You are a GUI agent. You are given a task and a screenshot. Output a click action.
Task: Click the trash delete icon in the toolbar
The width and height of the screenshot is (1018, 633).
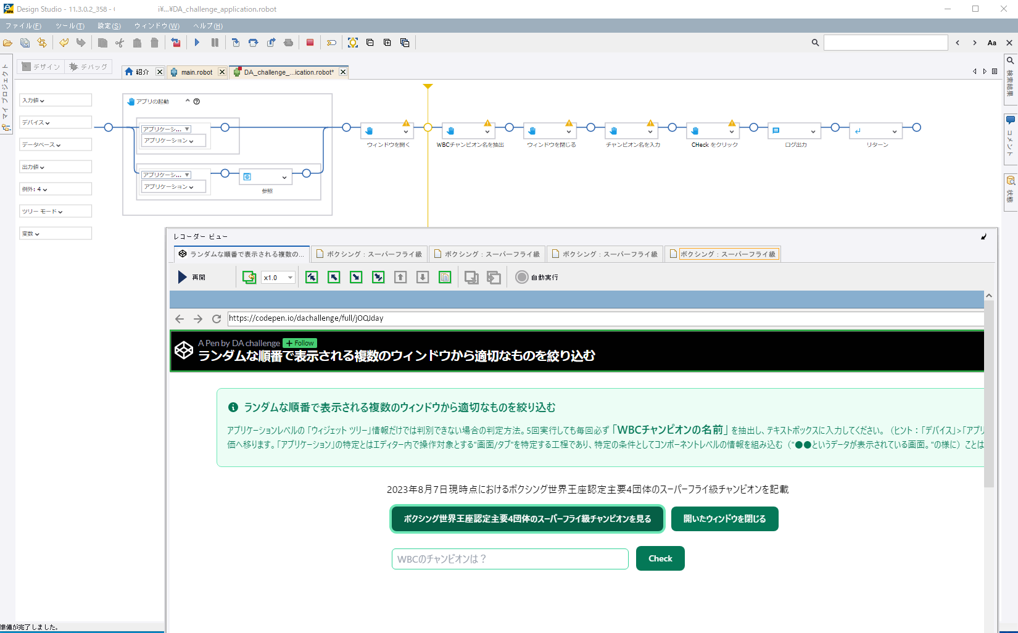pos(154,43)
